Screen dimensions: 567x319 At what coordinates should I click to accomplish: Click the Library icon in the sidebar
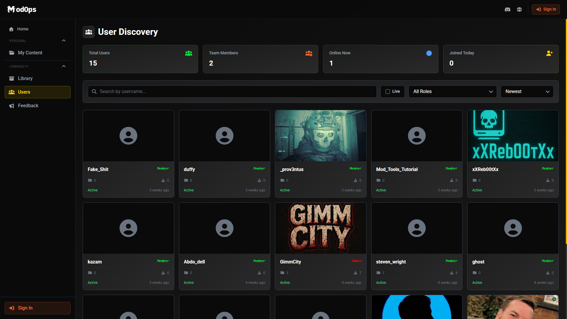click(12, 78)
